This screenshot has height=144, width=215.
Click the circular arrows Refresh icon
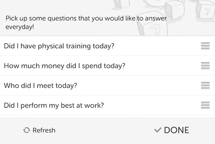click(x=27, y=130)
